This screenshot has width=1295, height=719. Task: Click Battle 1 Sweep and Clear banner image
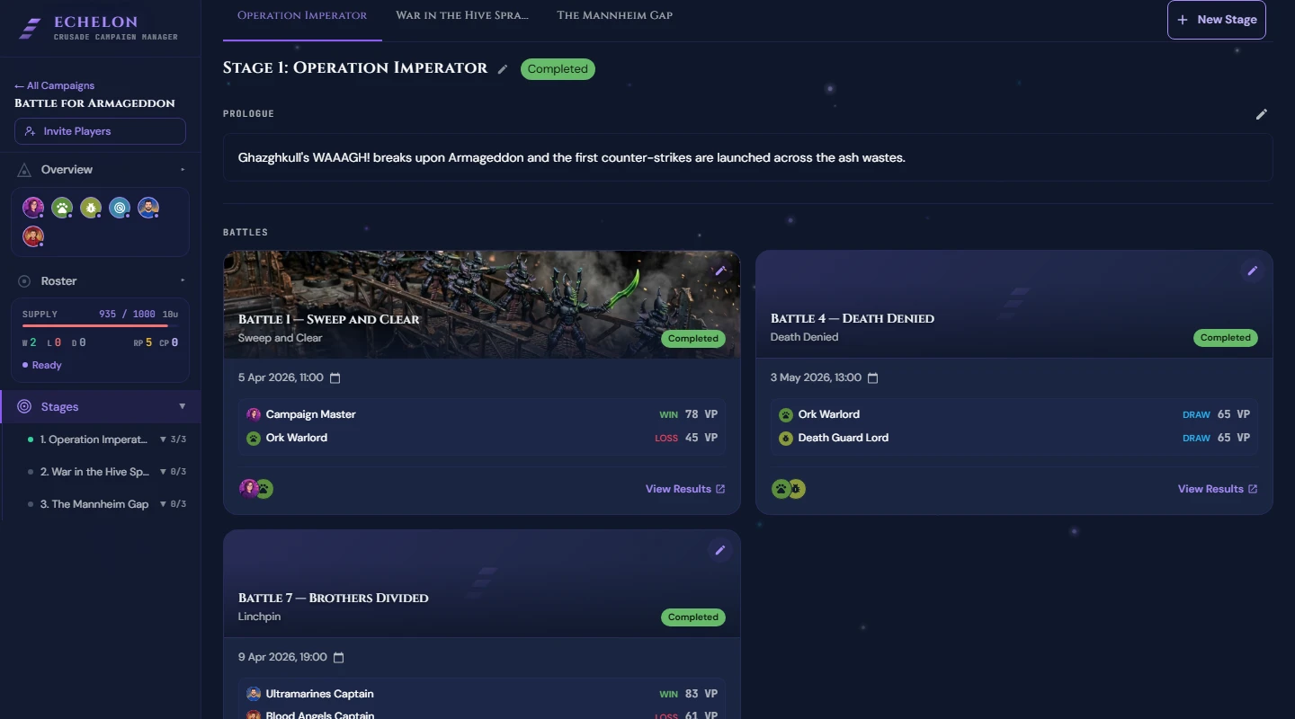click(482, 304)
